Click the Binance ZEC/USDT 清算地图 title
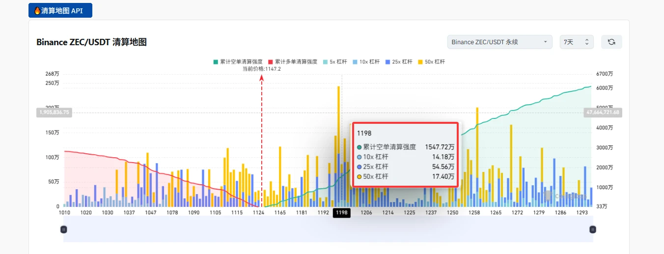 (91, 42)
